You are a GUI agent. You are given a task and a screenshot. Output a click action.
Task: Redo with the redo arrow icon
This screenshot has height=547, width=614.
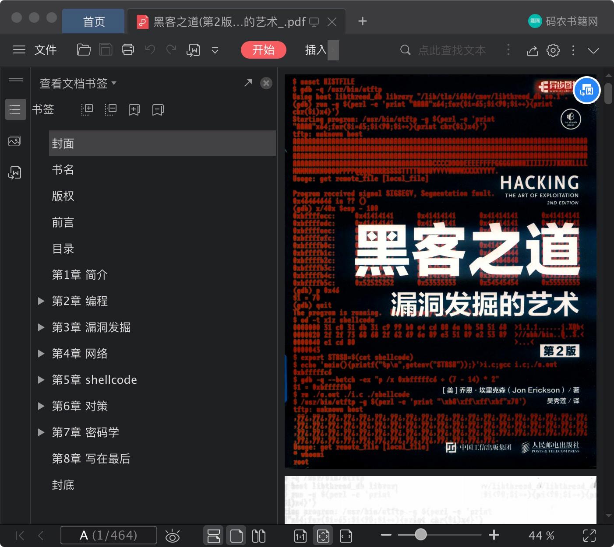coord(171,50)
